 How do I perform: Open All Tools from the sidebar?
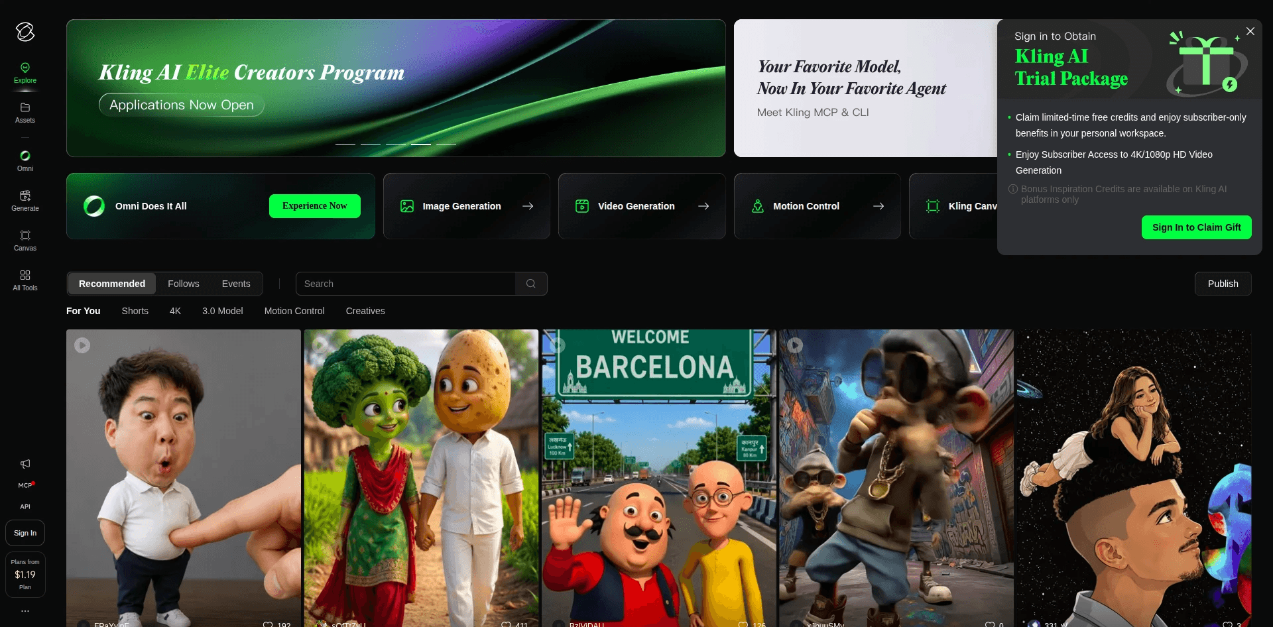coord(25,280)
